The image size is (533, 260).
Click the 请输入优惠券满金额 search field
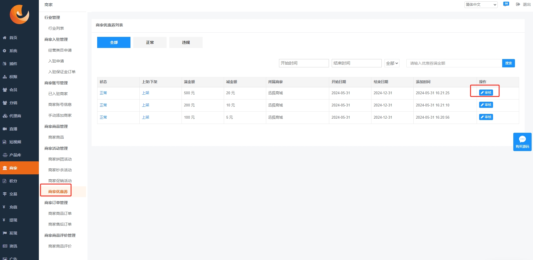click(x=454, y=63)
